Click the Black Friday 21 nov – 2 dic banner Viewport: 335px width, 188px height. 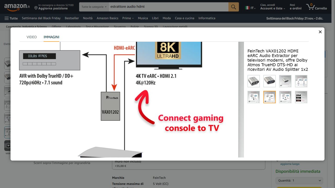pyautogui.click(x=294, y=19)
